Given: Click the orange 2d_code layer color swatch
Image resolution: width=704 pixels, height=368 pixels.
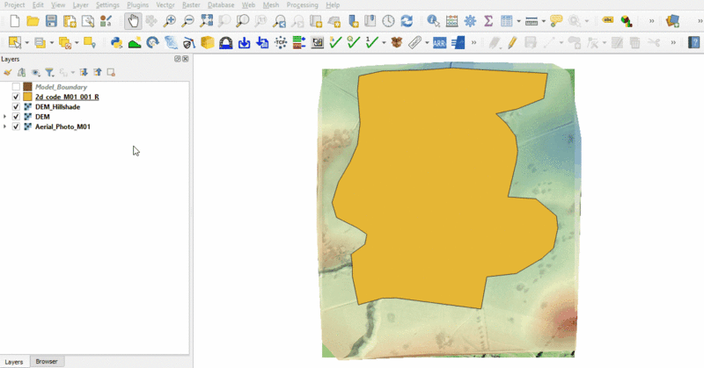Looking at the screenshot, I should [27, 97].
